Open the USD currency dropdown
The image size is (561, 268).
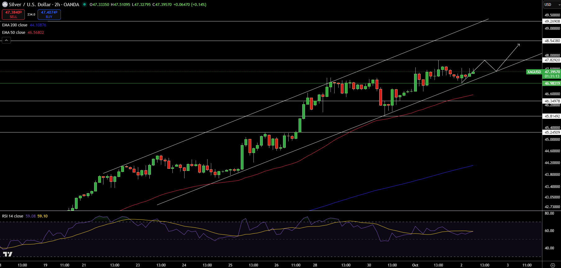tap(552, 5)
